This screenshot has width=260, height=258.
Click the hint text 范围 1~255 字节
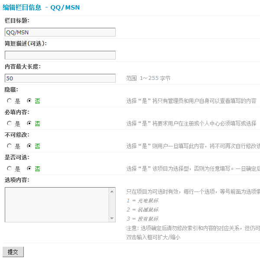(148, 78)
